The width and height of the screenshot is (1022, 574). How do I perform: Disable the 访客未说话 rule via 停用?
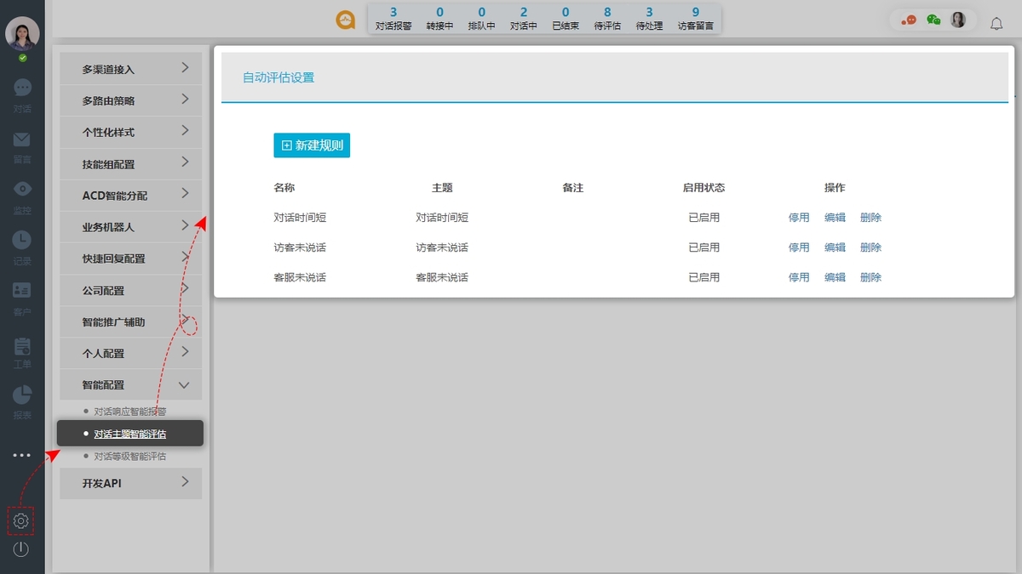[x=799, y=247]
